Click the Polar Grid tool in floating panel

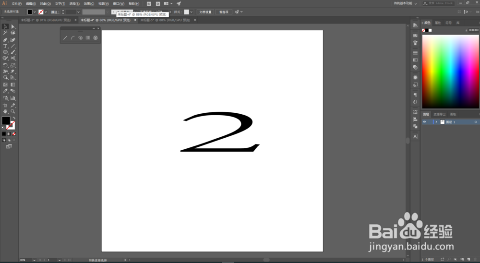click(96, 38)
